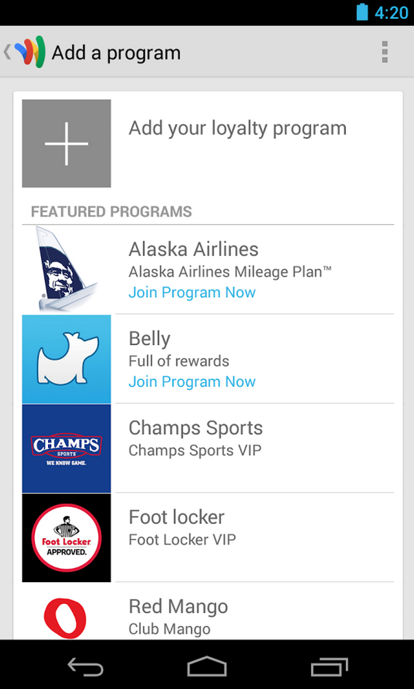The image size is (414, 689).
Task: Open the overflow menu with three dots
Action: [384, 51]
